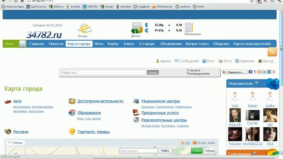Share on Facebook icon
The width and height of the screenshot is (283, 159).
(250, 72)
